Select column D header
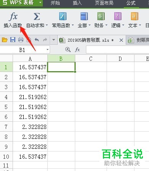Image resolution: width=149 pixels, height=171 pixels. click(x=120, y=59)
